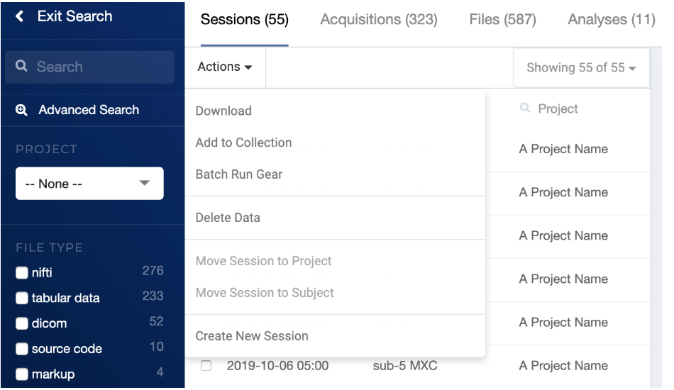
Task: Tick the nifti file type checkbox
Action: pyautogui.click(x=22, y=272)
